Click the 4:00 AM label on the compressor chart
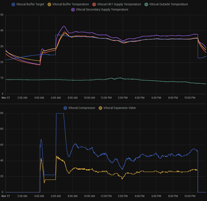 pyautogui.click(x=39, y=196)
